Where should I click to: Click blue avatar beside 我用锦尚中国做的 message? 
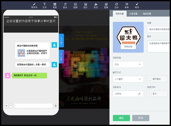(x=54, y=65)
